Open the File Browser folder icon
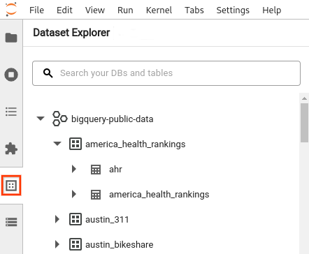The height and width of the screenshot is (254, 309). [x=11, y=38]
